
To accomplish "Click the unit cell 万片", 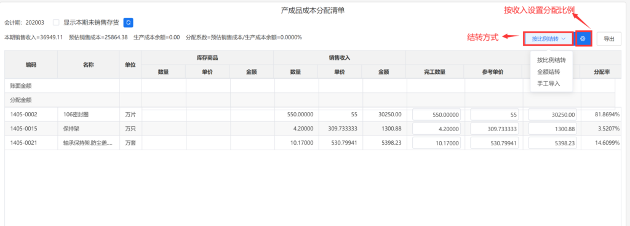I will click(130, 115).
